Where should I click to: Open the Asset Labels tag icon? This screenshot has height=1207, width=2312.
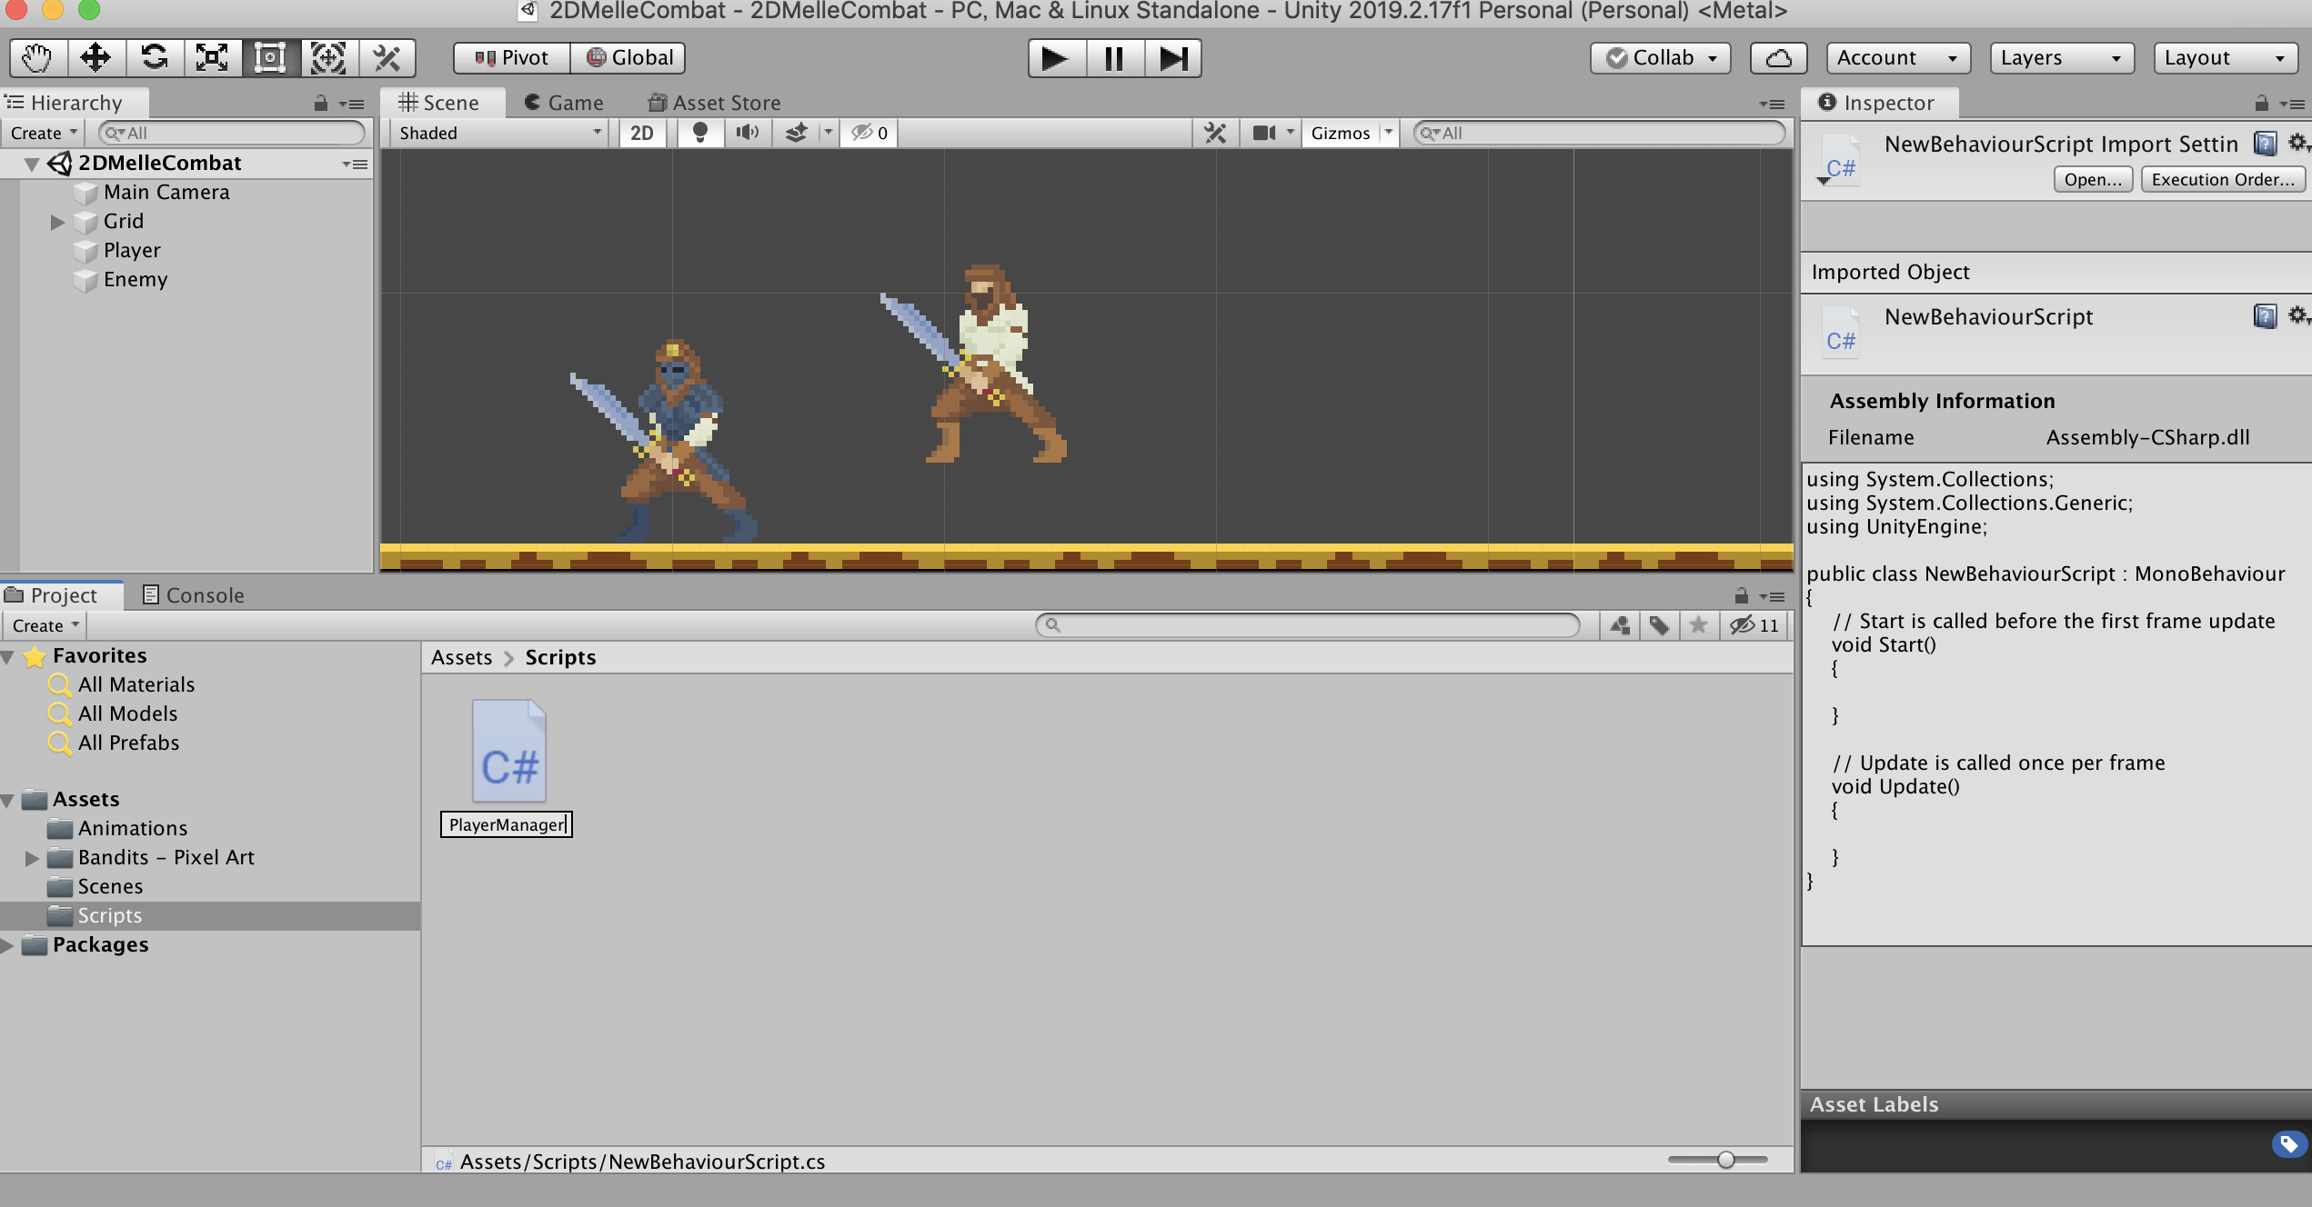click(x=2288, y=1143)
